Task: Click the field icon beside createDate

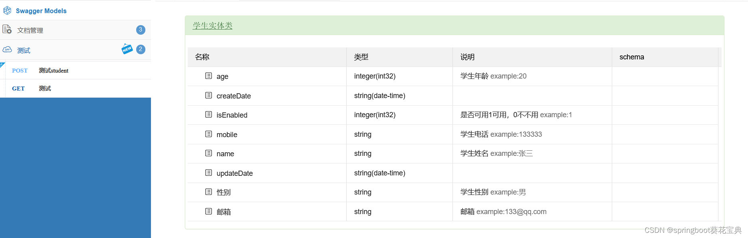Action: (x=208, y=95)
